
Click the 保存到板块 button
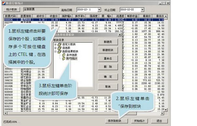click(116, 121)
